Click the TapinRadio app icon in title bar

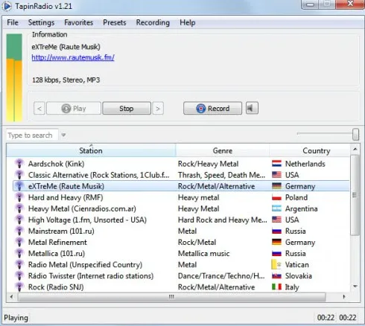tap(7, 6)
